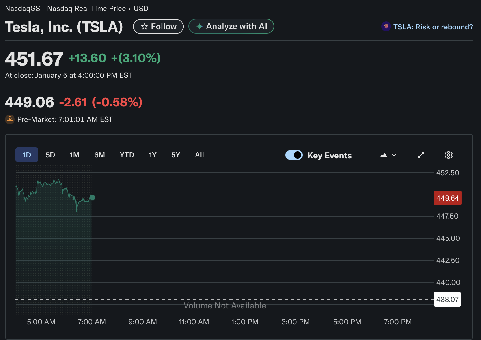Click the mountain chart type icon
The image size is (481, 340).
pyautogui.click(x=383, y=155)
